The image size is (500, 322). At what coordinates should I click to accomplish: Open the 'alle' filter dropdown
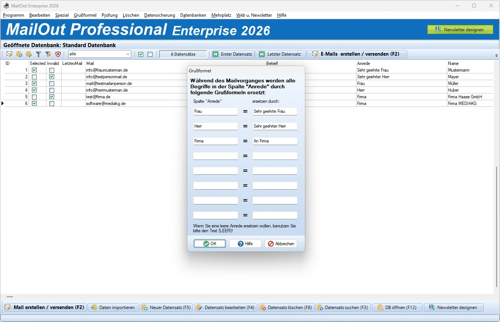point(99,54)
